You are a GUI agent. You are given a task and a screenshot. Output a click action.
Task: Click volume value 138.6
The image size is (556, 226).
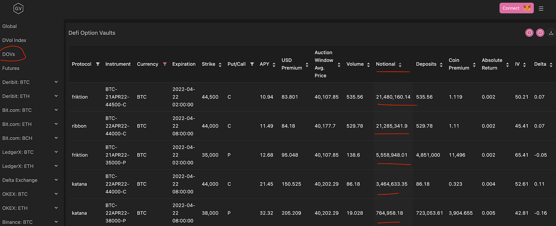tap(353, 155)
